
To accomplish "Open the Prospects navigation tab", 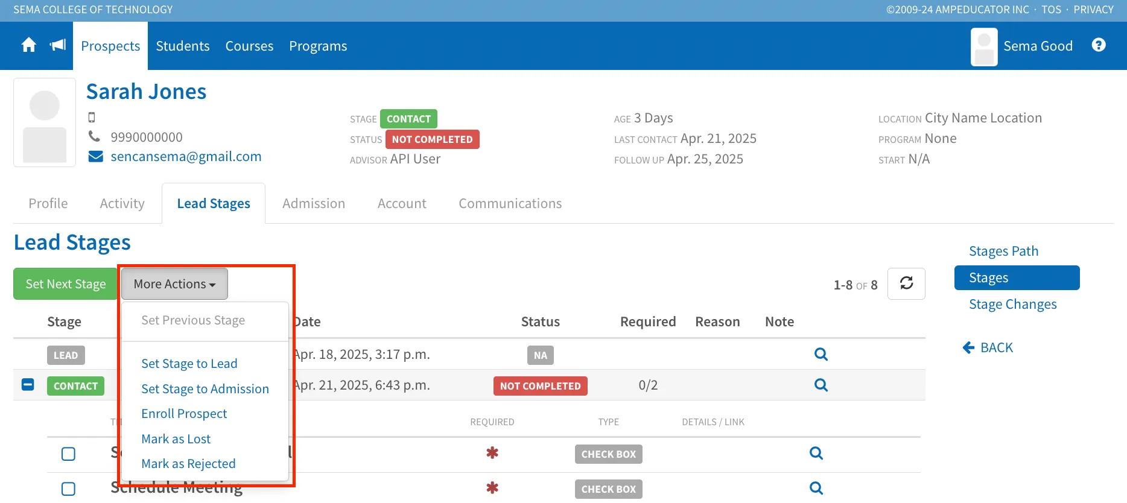I will coord(110,46).
